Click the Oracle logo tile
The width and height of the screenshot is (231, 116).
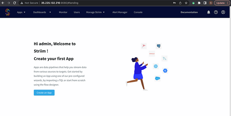click(x=152, y=54)
